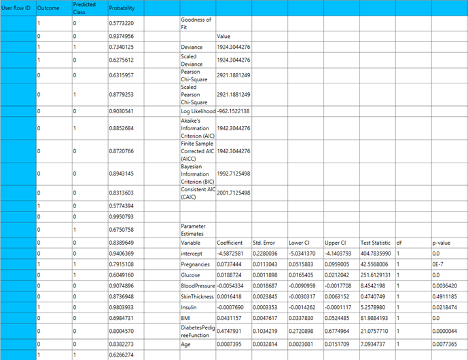468x360 pixels.
Task: Click the Outcome column header
Action: [x=54, y=8]
